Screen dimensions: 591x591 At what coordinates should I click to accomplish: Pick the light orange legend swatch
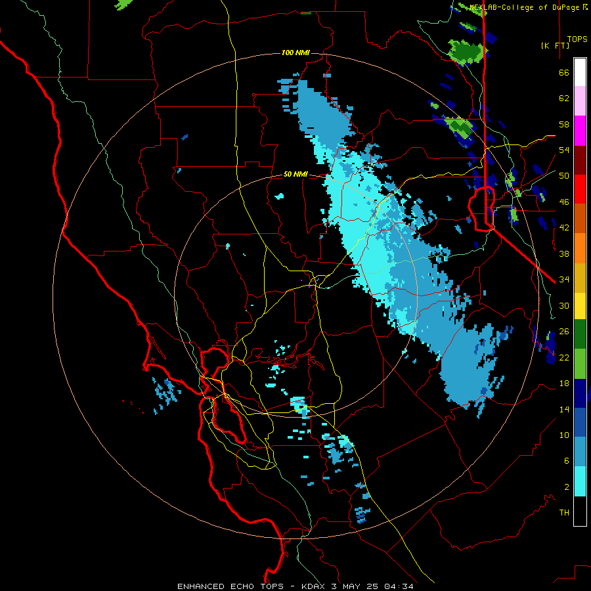[580, 248]
